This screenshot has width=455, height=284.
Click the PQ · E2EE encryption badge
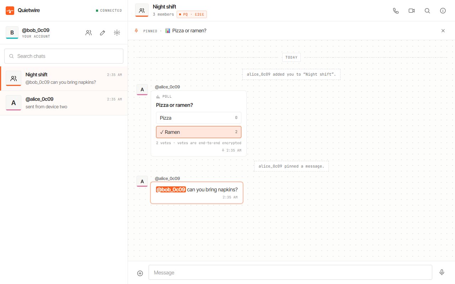coord(192,15)
